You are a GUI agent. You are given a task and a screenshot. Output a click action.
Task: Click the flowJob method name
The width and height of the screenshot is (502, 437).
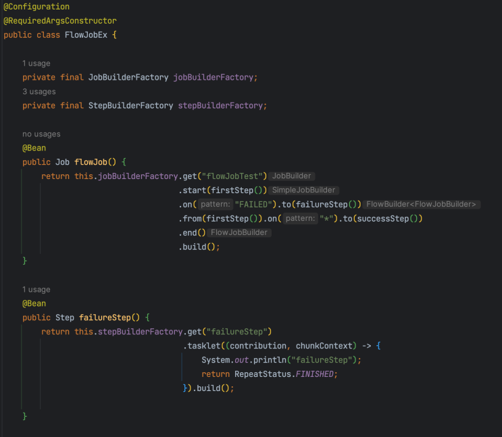pyautogui.click(x=91, y=162)
